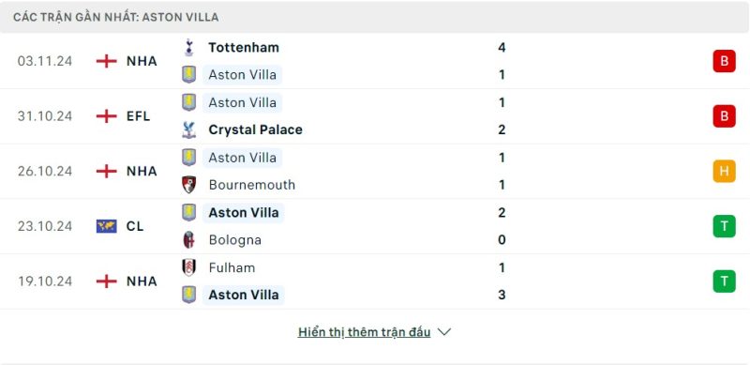Click the red B badge for Tottenham match

[x=724, y=61]
